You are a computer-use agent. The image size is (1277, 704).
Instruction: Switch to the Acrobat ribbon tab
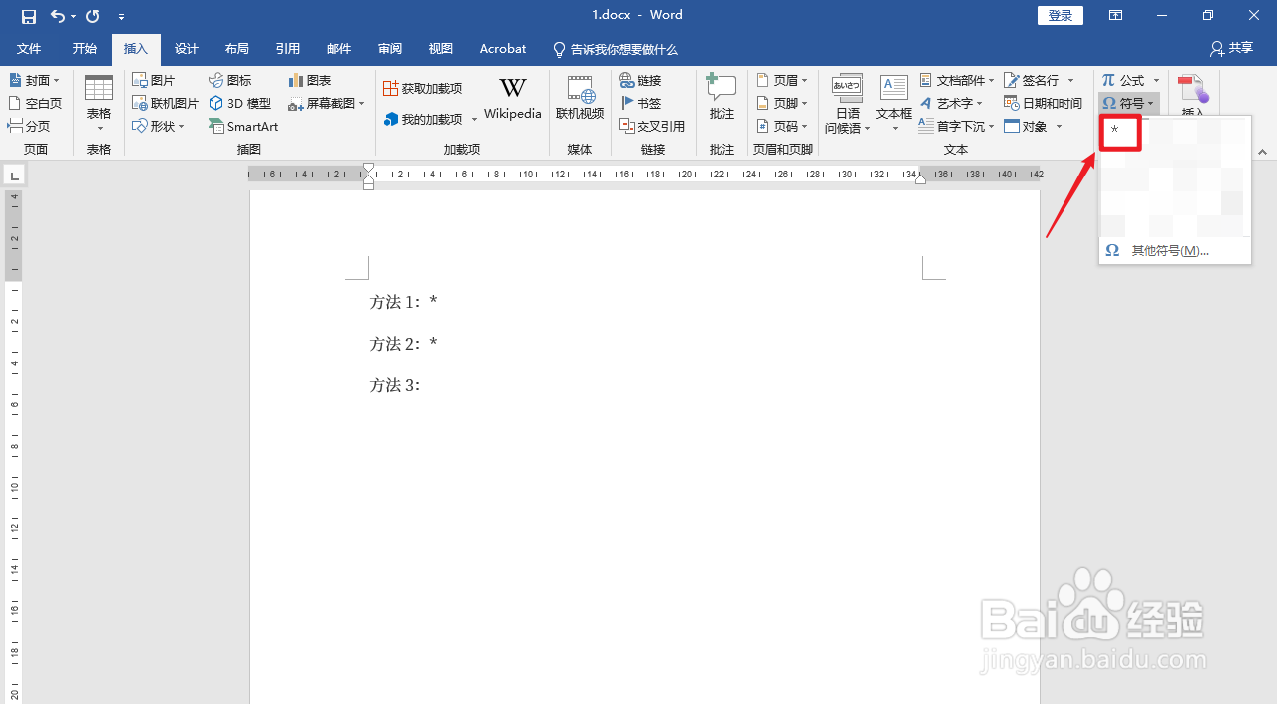502,49
